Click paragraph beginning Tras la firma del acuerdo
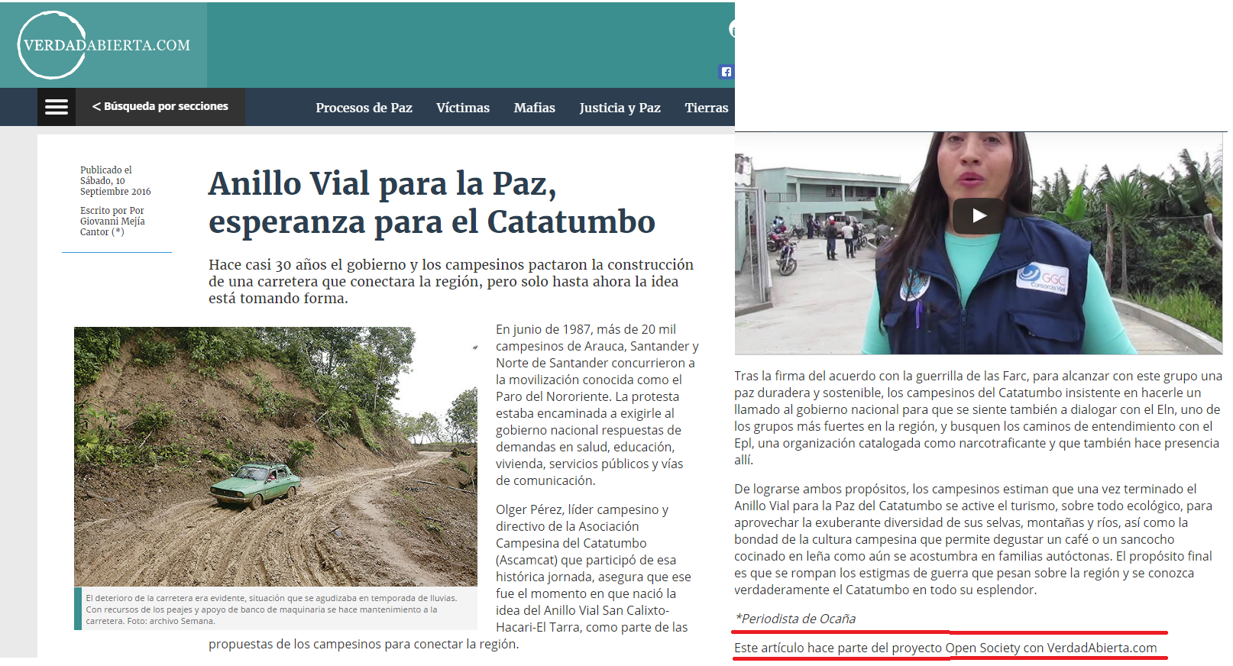This screenshot has width=1233, height=666. [978, 418]
